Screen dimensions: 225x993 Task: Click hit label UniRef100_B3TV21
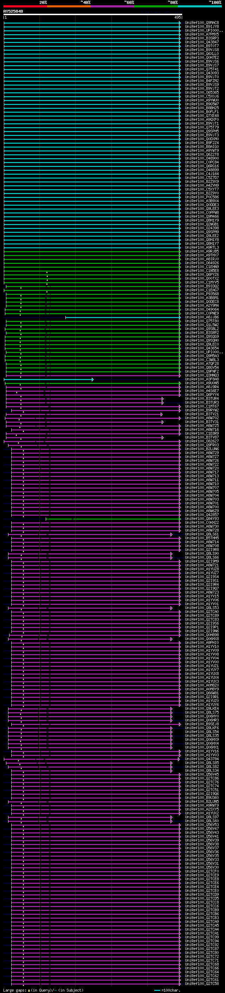[x=202, y=414]
